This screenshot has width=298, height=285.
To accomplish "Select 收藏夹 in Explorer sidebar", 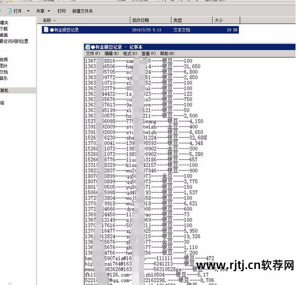I will 4,23.
